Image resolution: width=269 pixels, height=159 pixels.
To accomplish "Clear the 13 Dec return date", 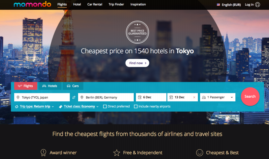I will click(x=194, y=97).
